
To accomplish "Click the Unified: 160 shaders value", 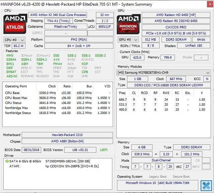I will (194, 46).
